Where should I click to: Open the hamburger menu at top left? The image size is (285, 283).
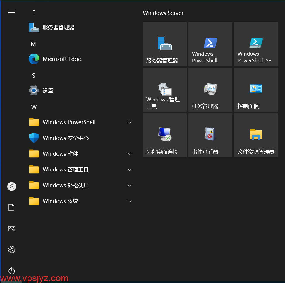tap(12, 12)
